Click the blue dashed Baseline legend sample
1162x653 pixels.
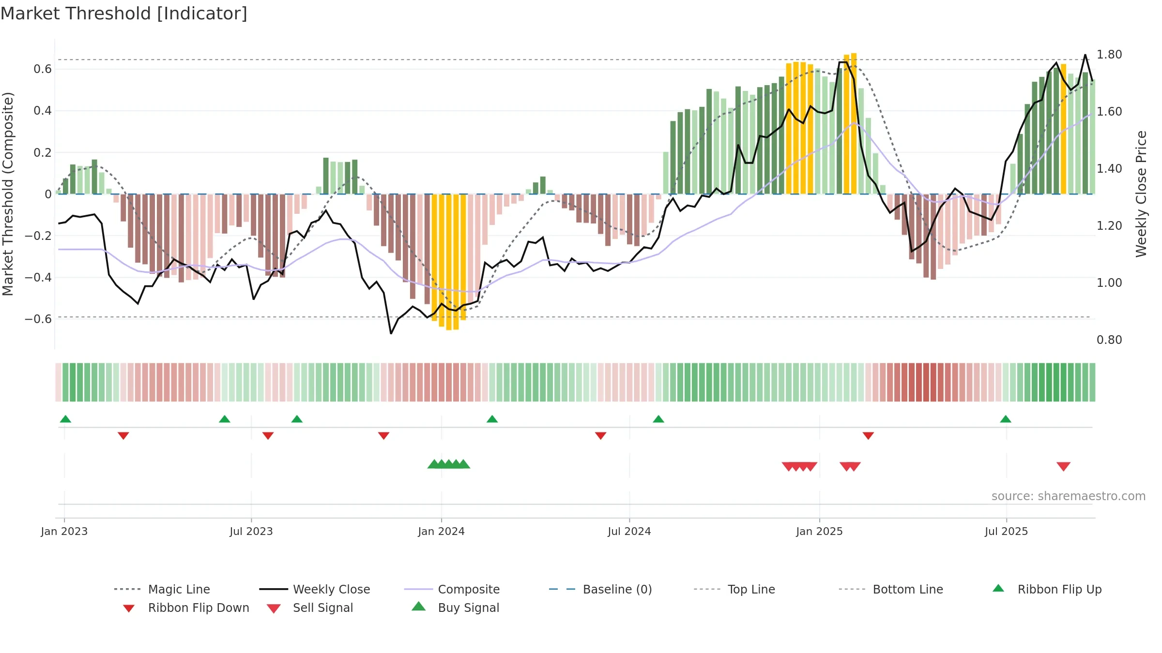(x=562, y=589)
